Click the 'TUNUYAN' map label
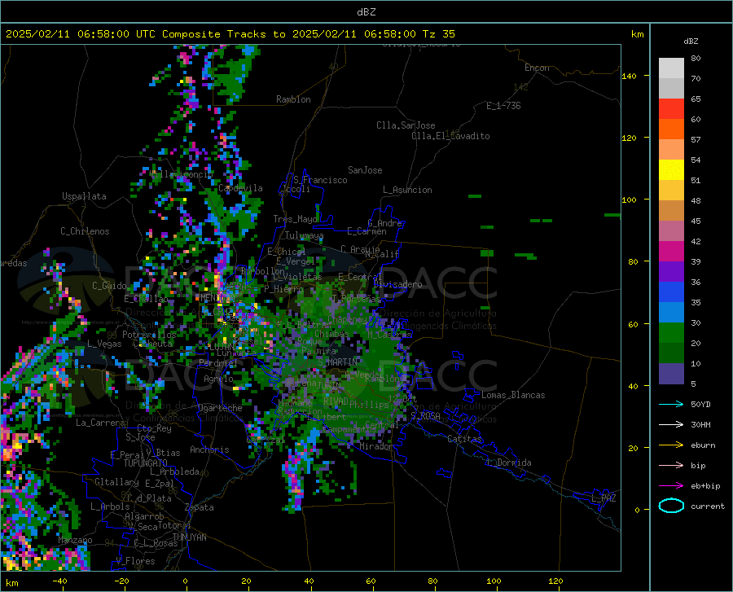This screenshot has height=592, width=733. (x=189, y=537)
